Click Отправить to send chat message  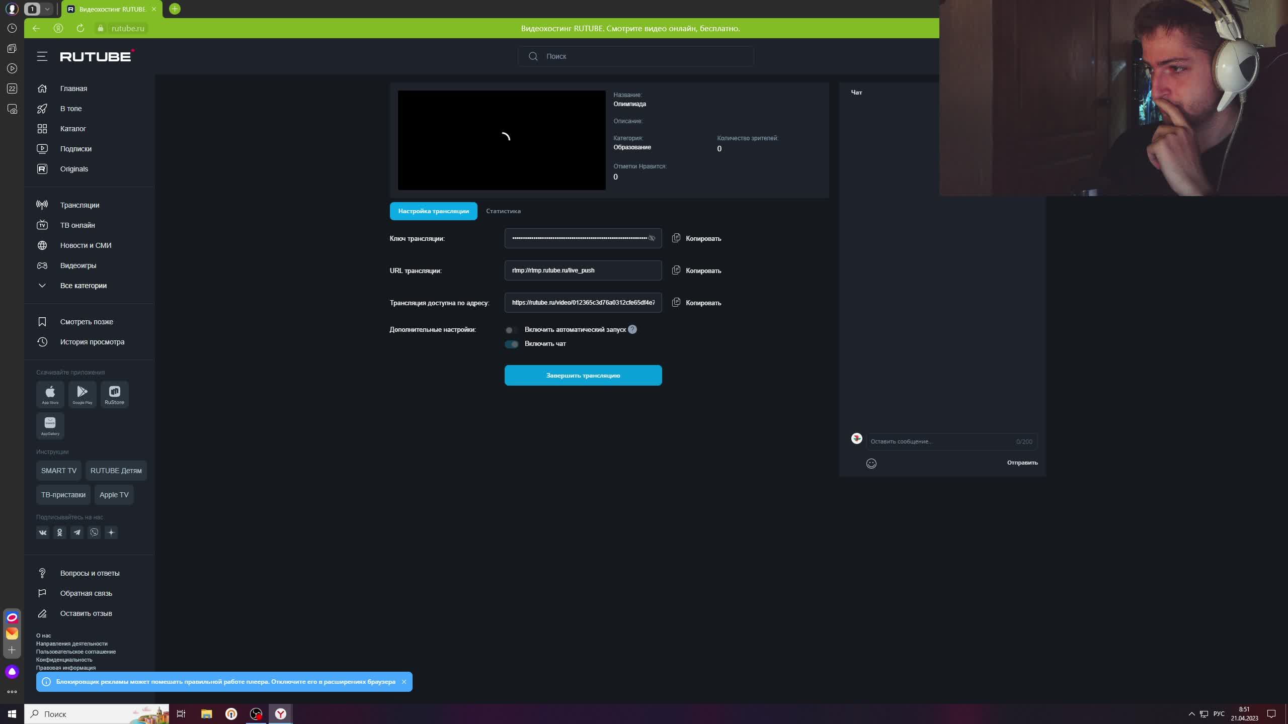click(1022, 463)
